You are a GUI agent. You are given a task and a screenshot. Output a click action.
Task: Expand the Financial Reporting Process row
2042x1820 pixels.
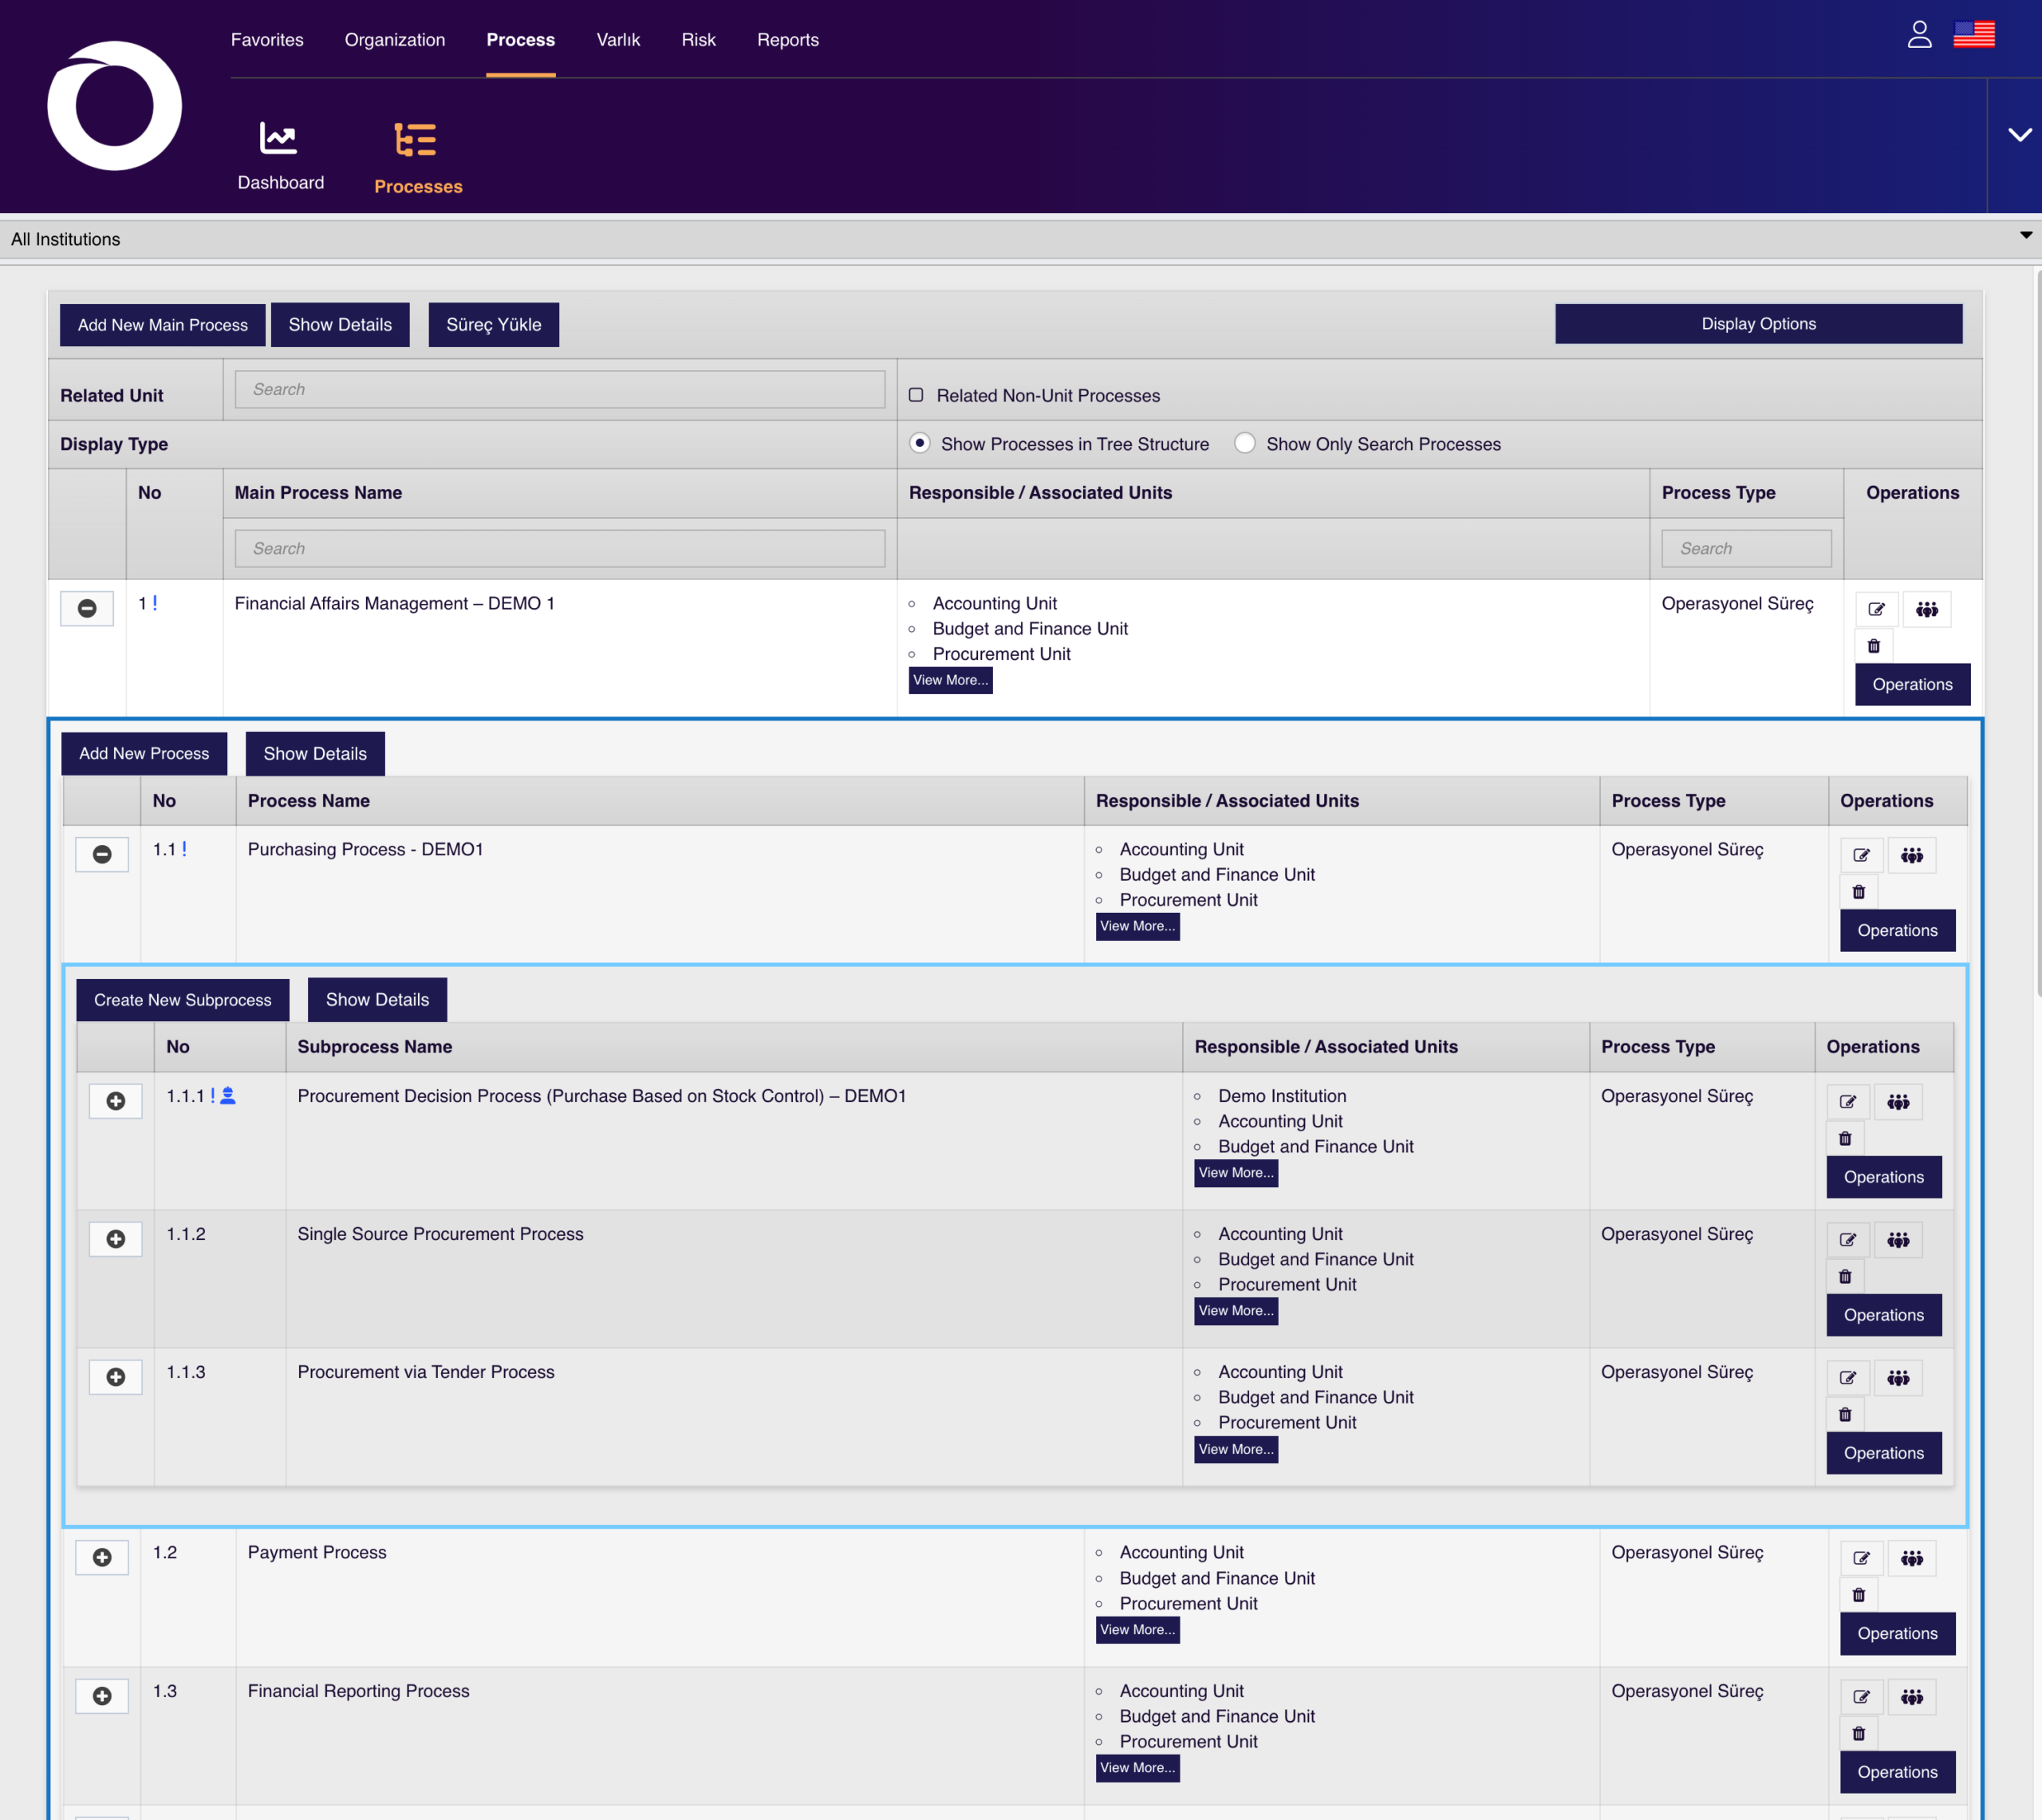point(102,1696)
